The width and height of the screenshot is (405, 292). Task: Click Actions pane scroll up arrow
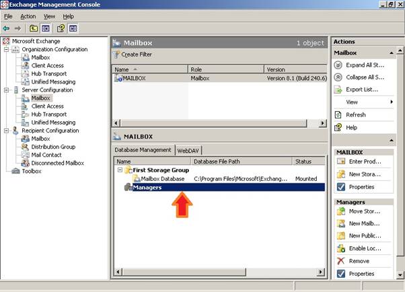[x=400, y=50]
